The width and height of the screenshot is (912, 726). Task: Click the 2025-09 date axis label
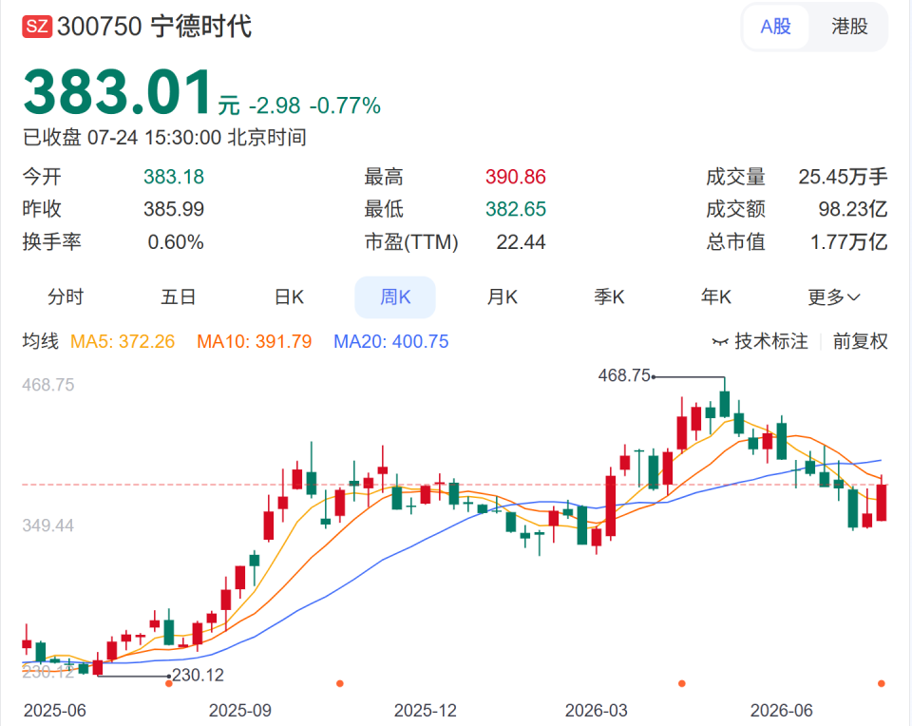(240, 710)
